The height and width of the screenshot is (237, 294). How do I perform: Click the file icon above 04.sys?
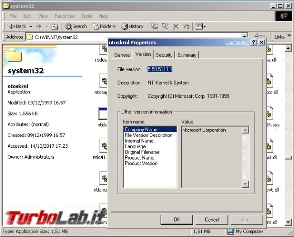point(270,113)
